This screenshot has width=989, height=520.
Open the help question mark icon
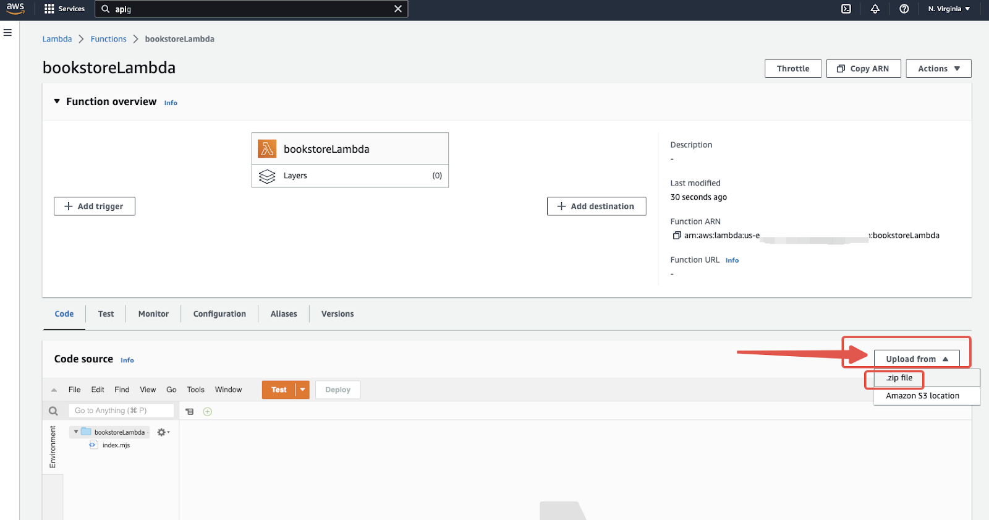tap(904, 9)
